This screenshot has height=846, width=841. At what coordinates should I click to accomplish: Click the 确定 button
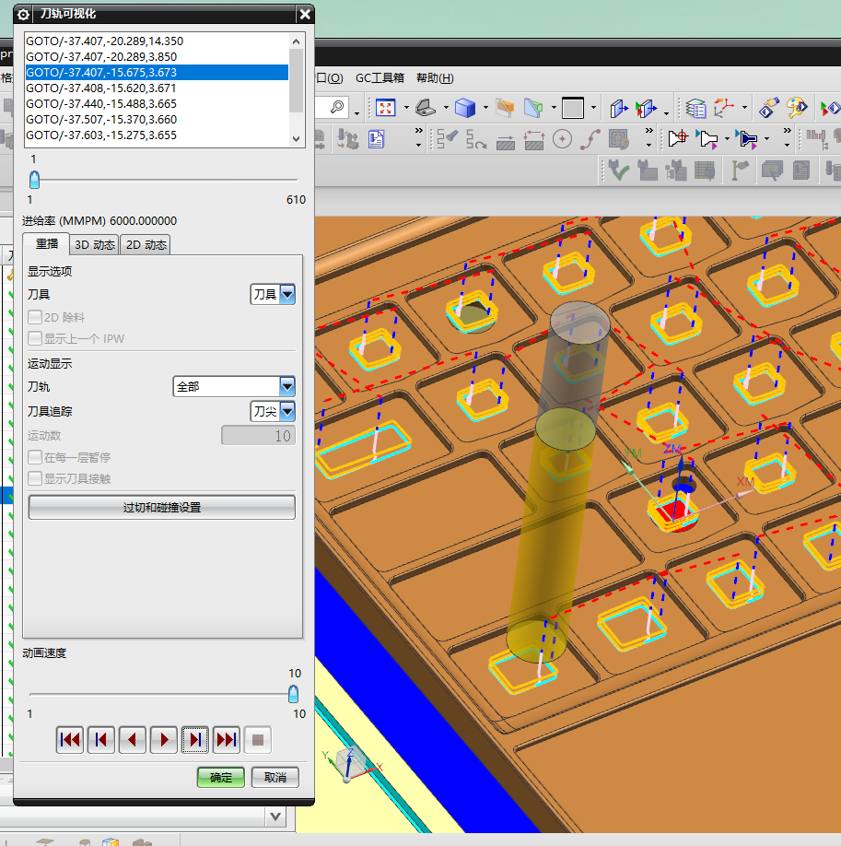point(221,778)
